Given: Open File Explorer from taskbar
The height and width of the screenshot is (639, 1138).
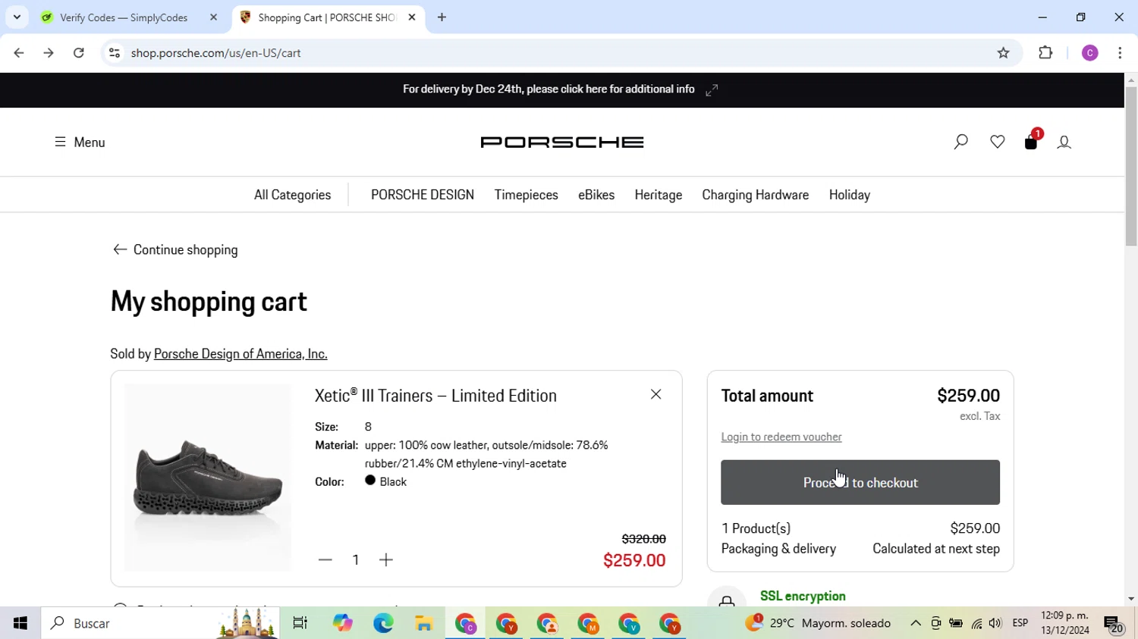Looking at the screenshot, I should point(424,623).
